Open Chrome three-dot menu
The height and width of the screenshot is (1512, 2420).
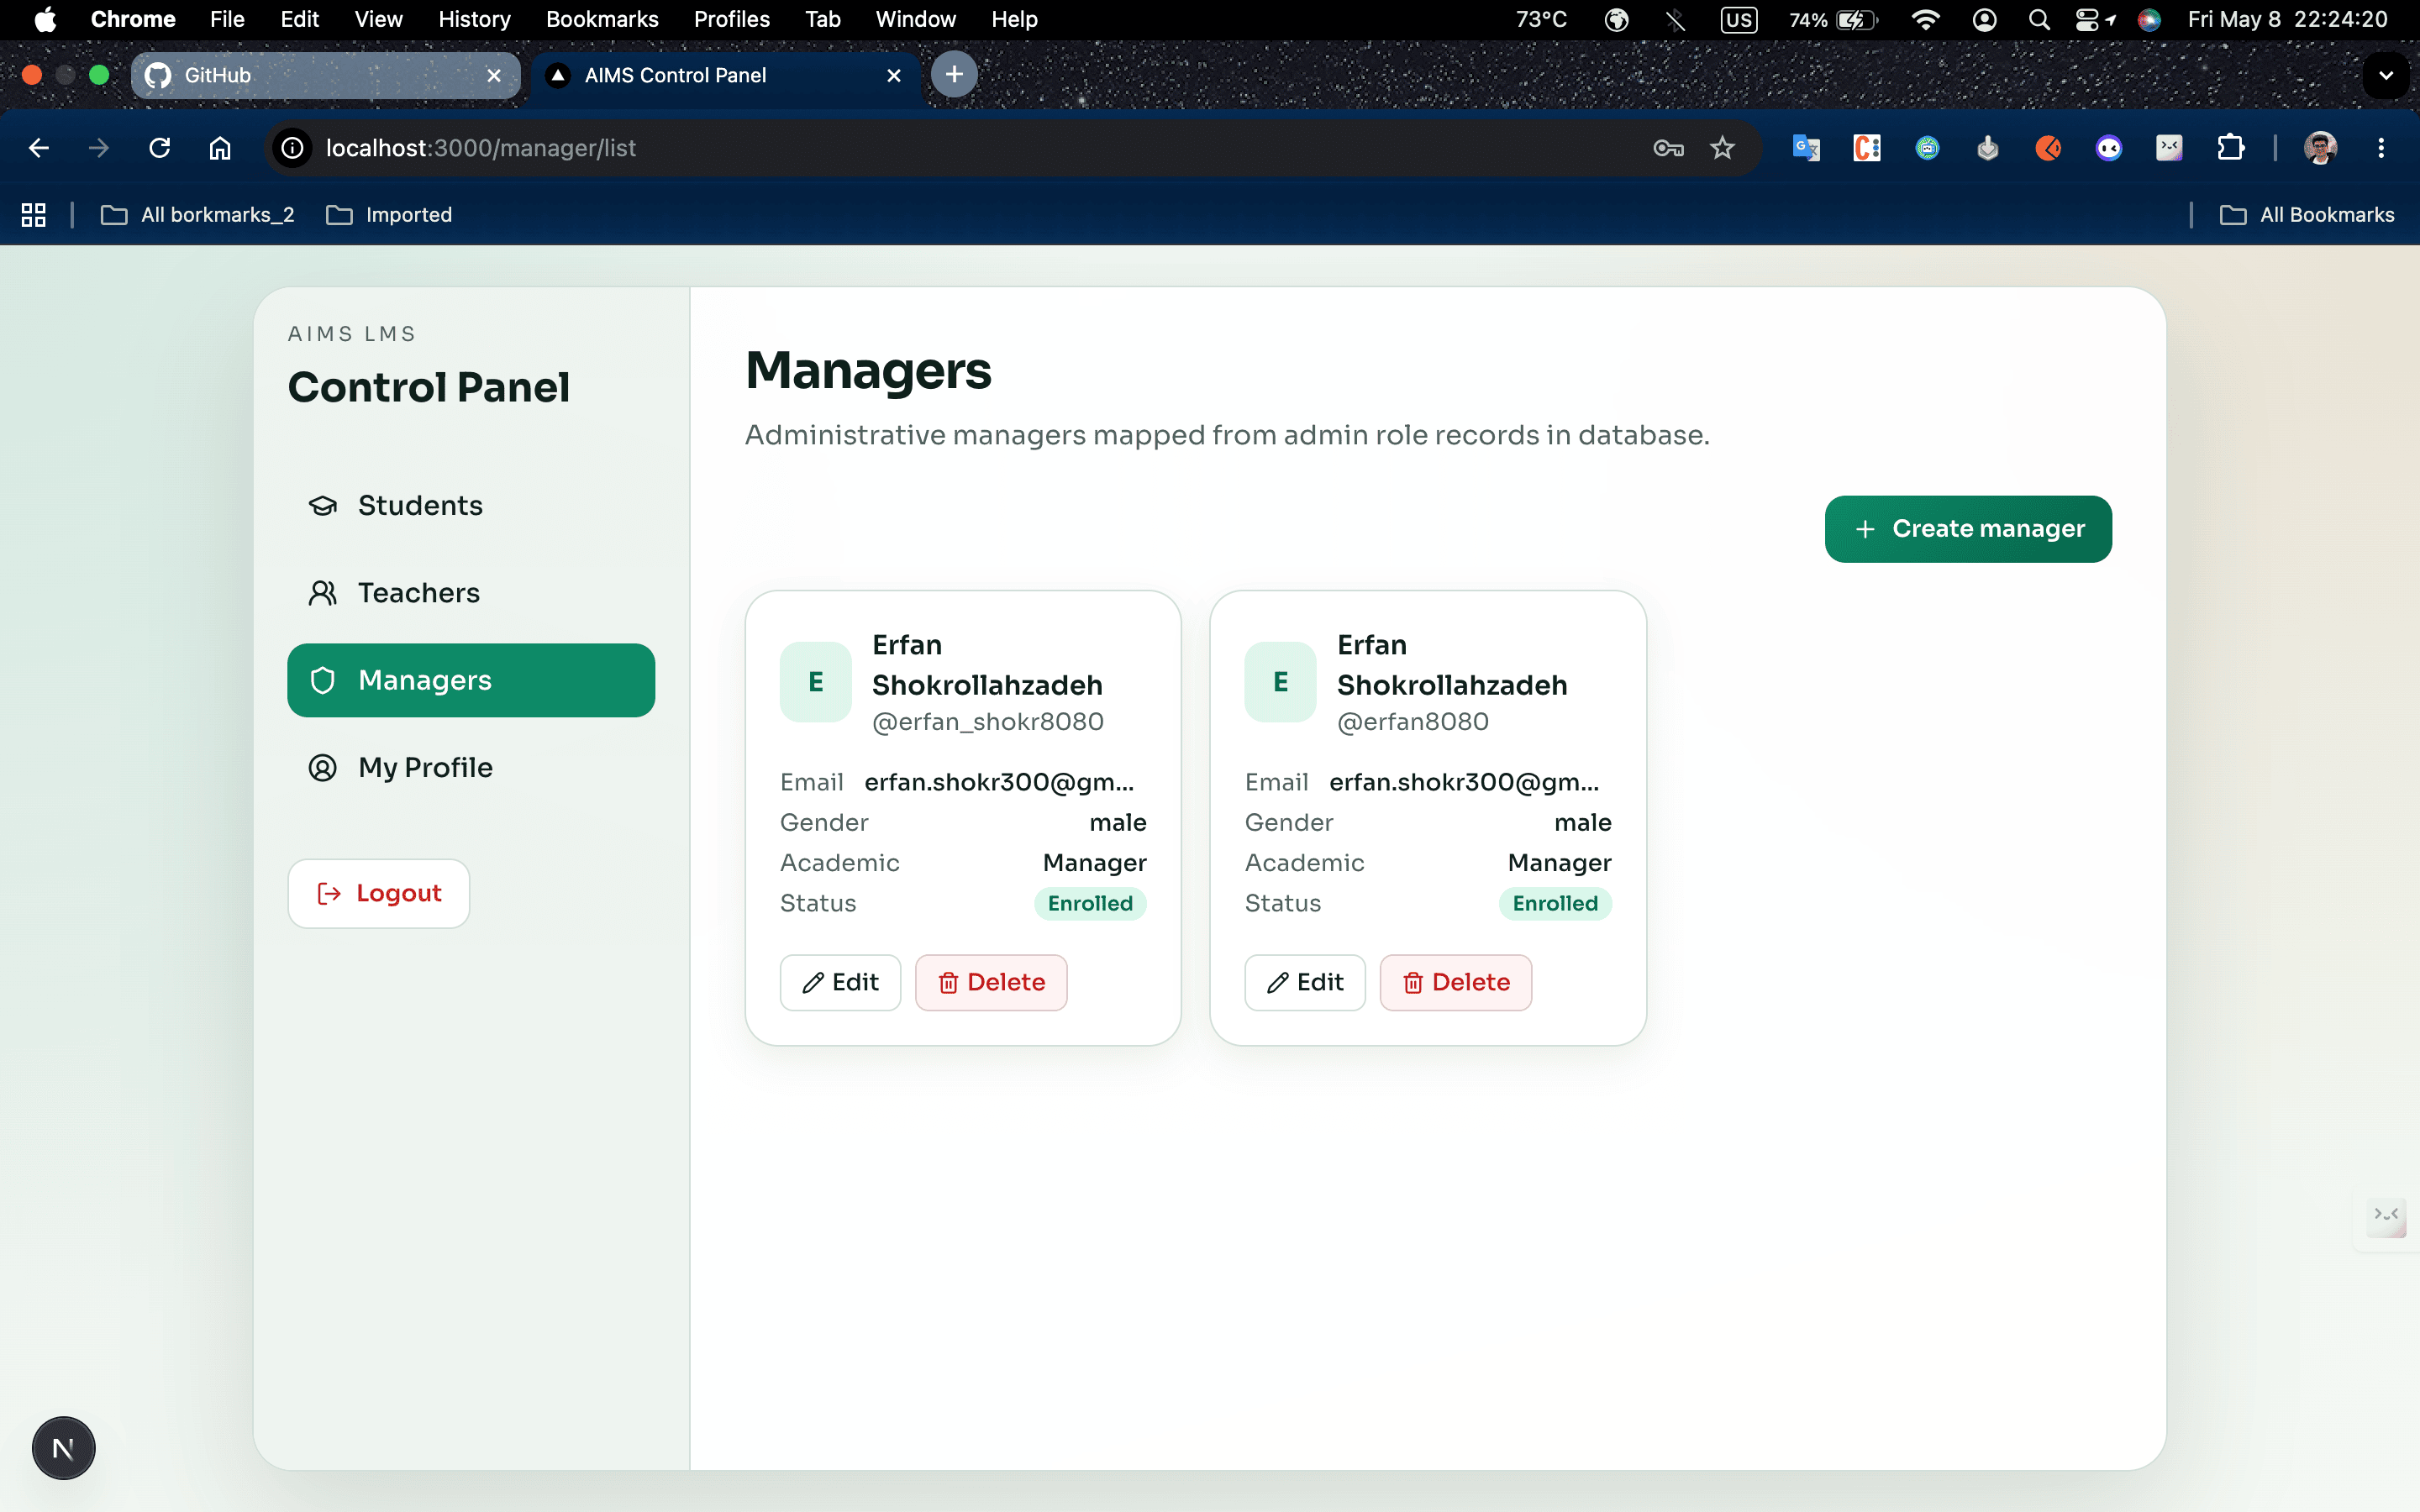pyautogui.click(x=2381, y=148)
